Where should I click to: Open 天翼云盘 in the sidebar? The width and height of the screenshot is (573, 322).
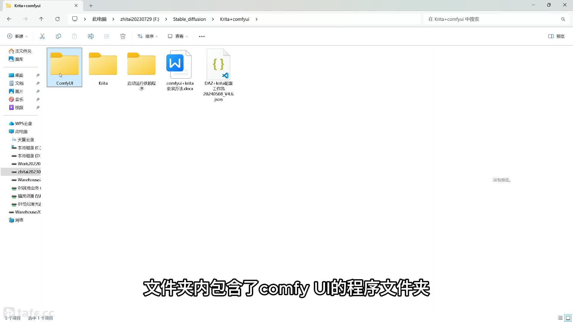point(23,140)
